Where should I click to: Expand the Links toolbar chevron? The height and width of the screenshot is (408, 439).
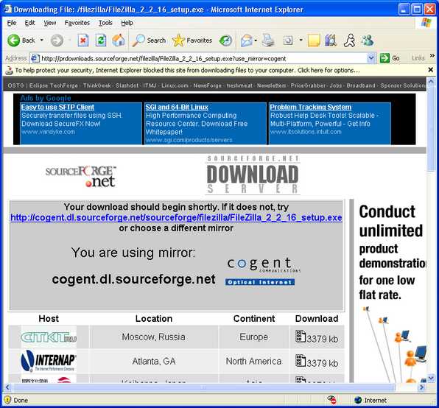[x=432, y=56]
